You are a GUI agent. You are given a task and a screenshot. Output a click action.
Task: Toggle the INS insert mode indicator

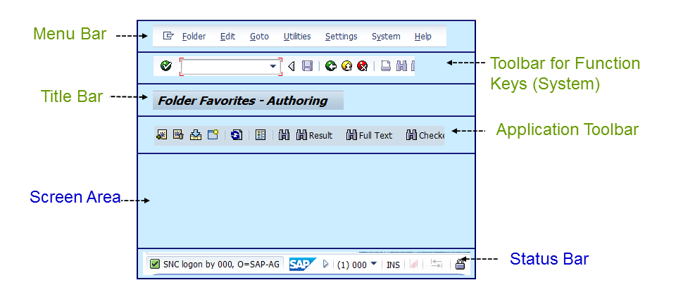(x=393, y=265)
